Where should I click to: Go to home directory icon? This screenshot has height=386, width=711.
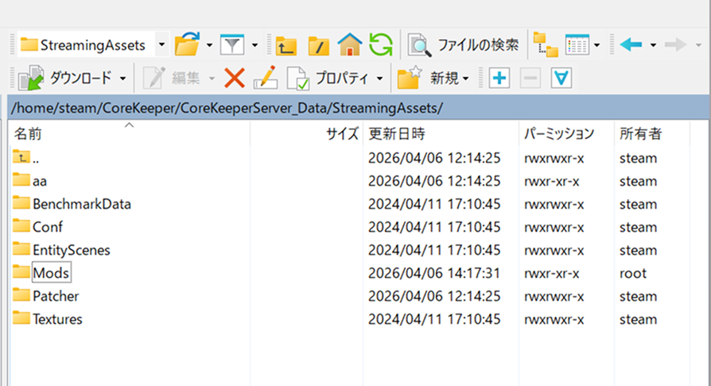(x=350, y=44)
